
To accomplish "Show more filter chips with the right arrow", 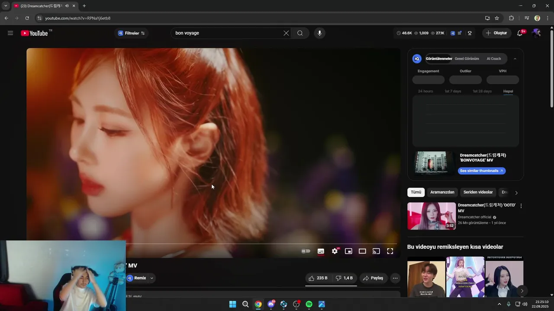I will pos(516,193).
